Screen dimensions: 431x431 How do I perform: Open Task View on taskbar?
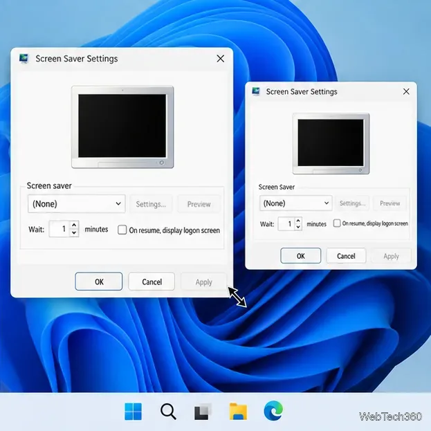(x=203, y=412)
